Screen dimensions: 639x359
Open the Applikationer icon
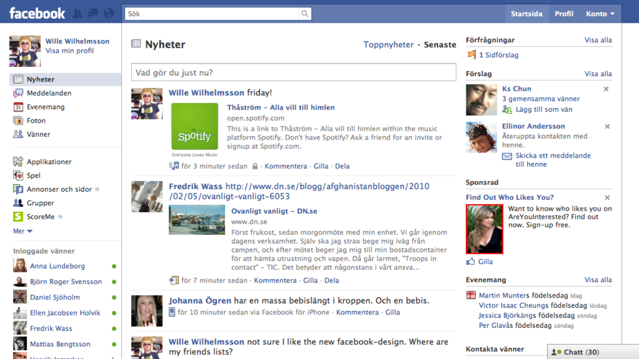pyautogui.click(x=17, y=162)
